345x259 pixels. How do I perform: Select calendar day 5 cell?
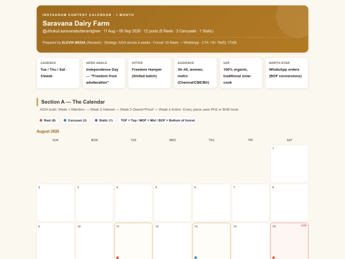coord(172,203)
